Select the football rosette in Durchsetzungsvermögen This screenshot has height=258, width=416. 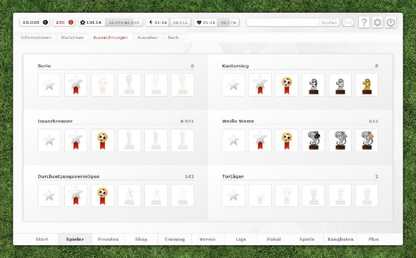(x=103, y=196)
